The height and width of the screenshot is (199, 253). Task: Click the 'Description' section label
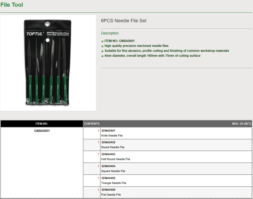point(110,33)
